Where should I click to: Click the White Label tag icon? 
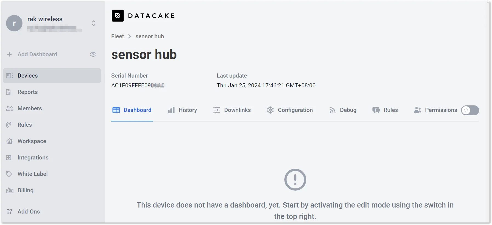coord(9,174)
